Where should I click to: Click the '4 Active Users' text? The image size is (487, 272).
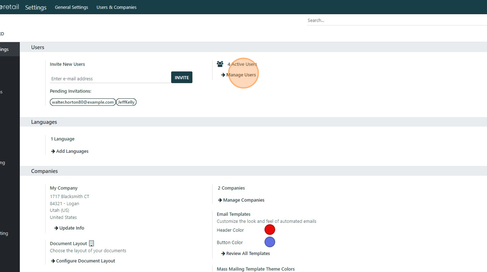pyautogui.click(x=242, y=64)
